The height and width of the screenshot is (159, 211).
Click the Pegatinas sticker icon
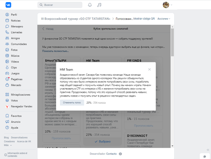pos(7,79)
